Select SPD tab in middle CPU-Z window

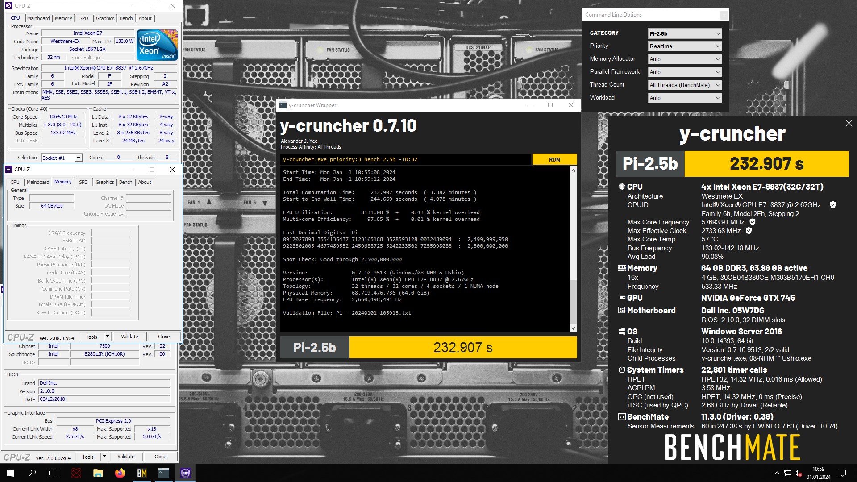(83, 182)
